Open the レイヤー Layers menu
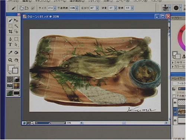186x140 pixels. coord(60,1)
